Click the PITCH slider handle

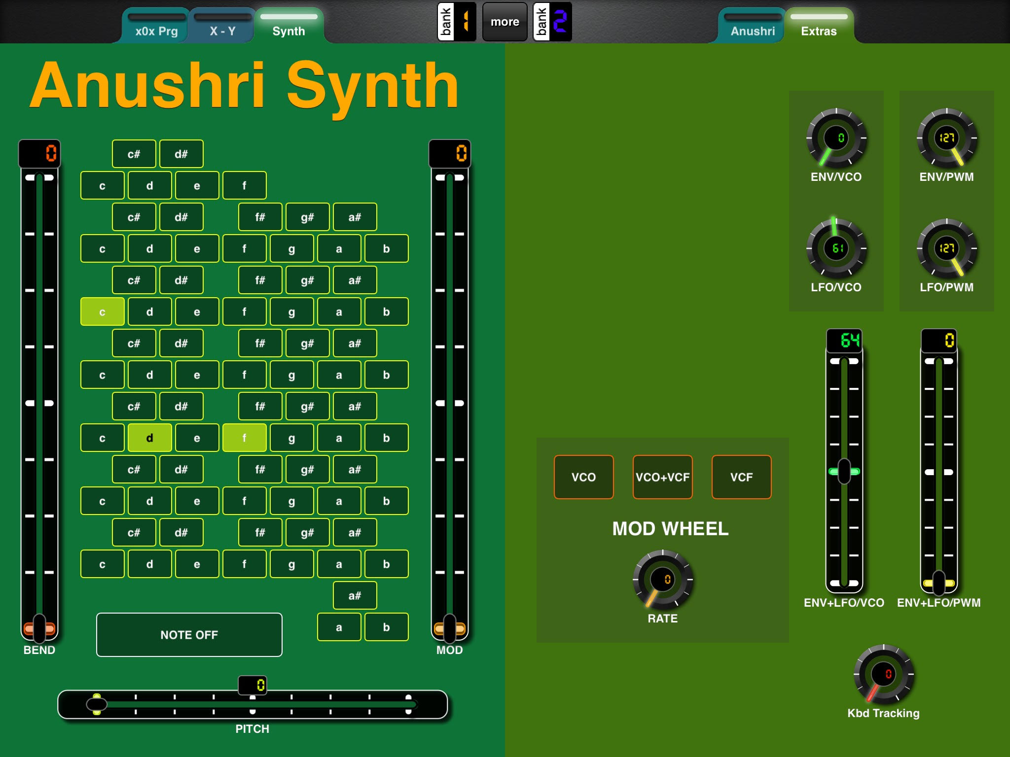pos(97,704)
